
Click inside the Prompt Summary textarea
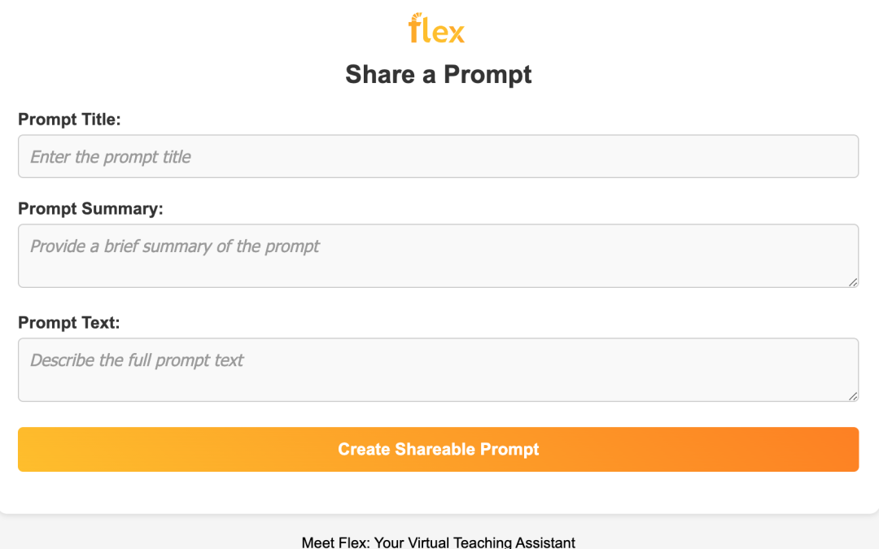pos(438,252)
